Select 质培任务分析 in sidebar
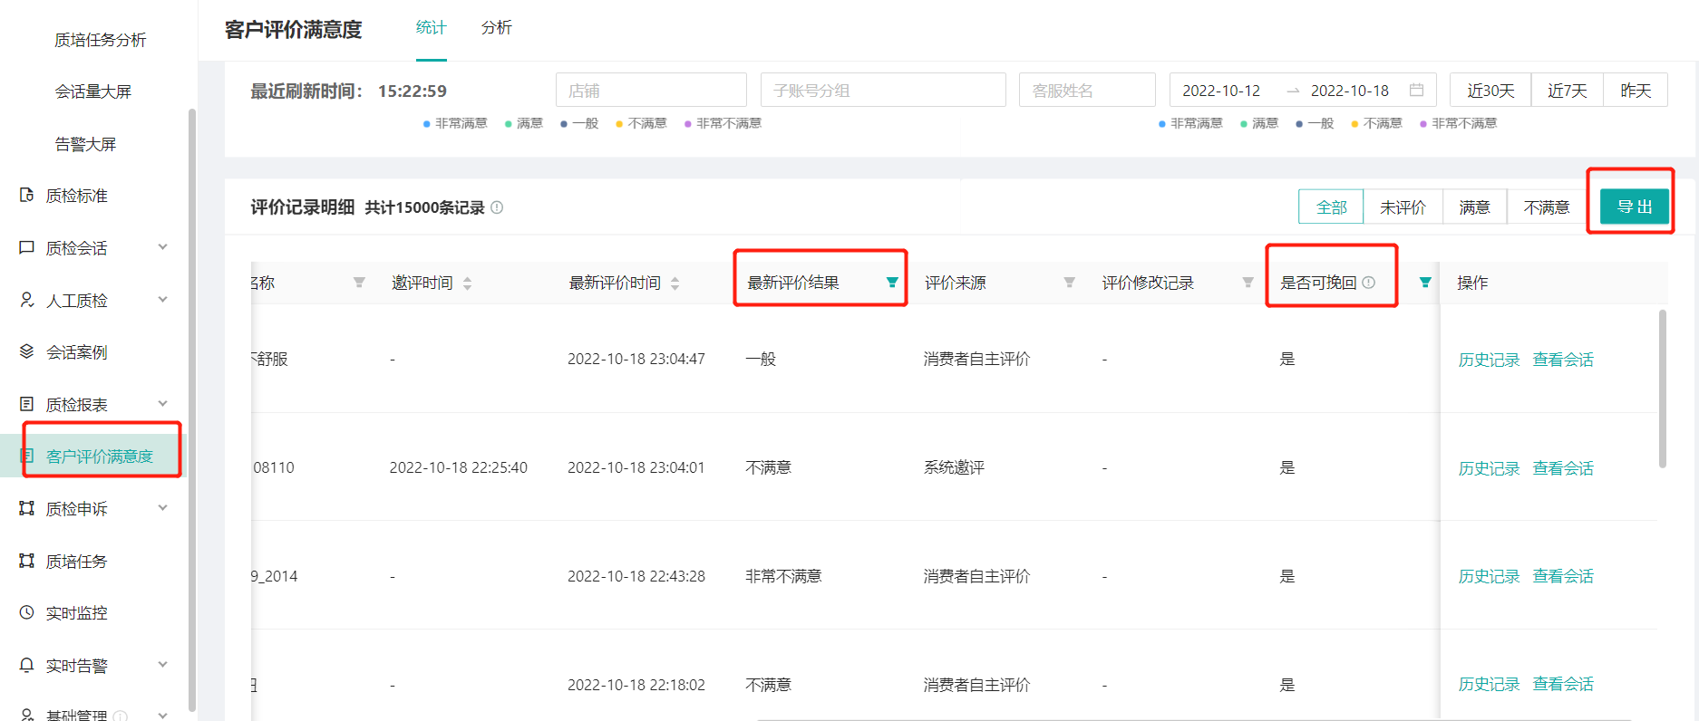Screen dimensions: 1699x721 tap(100, 40)
